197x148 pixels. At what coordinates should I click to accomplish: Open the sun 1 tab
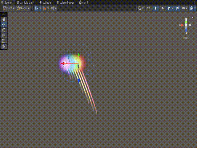tap(84, 2)
